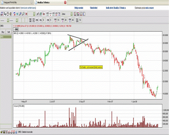Click the second LOG scale icon with red mark

(50, 14)
